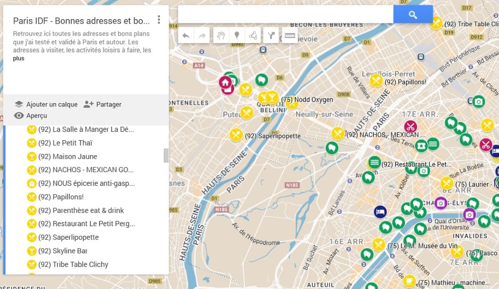The image size is (499, 289).
Task: Click the (75) Mathieu - machine marker
Action: [x=410, y=281]
